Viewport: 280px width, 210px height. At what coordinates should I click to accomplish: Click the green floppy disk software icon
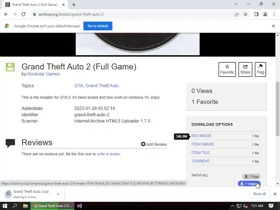(x=10, y=67)
